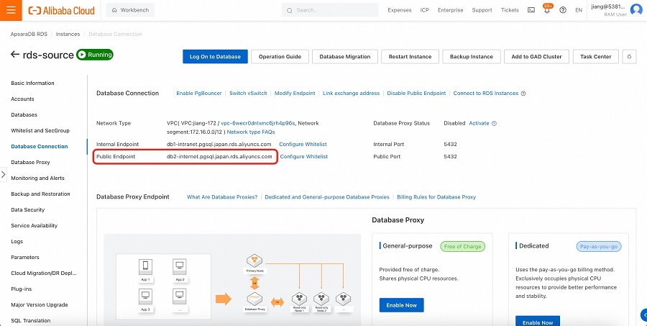Click the back arrow beside rds-source
Image resolution: width=647 pixels, height=326 pixels.
pyautogui.click(x=15, y=55)
